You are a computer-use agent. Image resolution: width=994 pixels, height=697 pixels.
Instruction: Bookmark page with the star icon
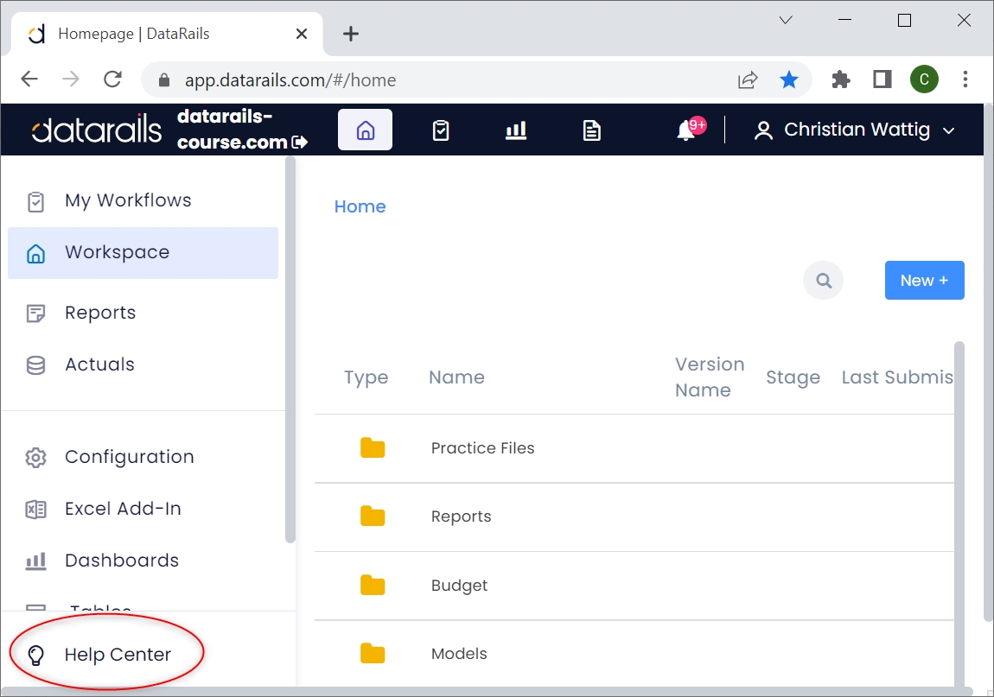pyautogui.click(x=788, y=80)
